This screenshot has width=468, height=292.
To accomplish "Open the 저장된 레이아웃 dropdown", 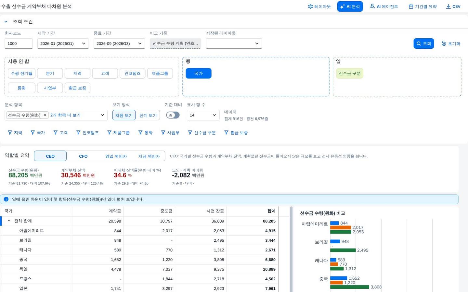I will tap(234, 43).
